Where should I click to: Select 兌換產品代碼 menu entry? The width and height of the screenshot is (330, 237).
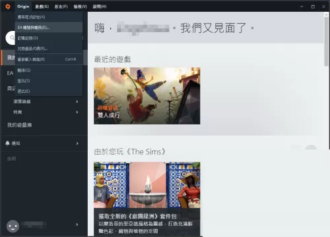49,49
